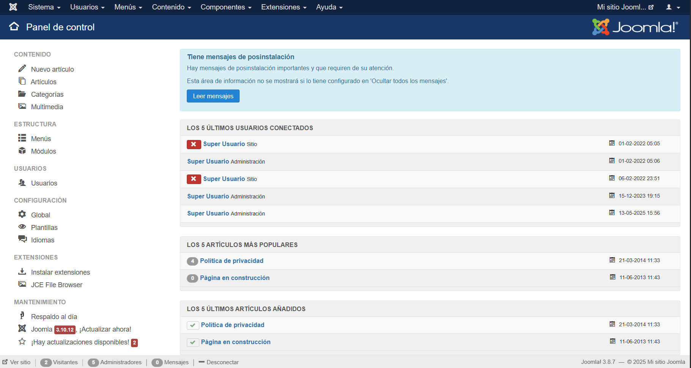Click the JCE File Browser icon
Image resolution: width=691 pixels, height=368 pixels.
pos(22,284)
